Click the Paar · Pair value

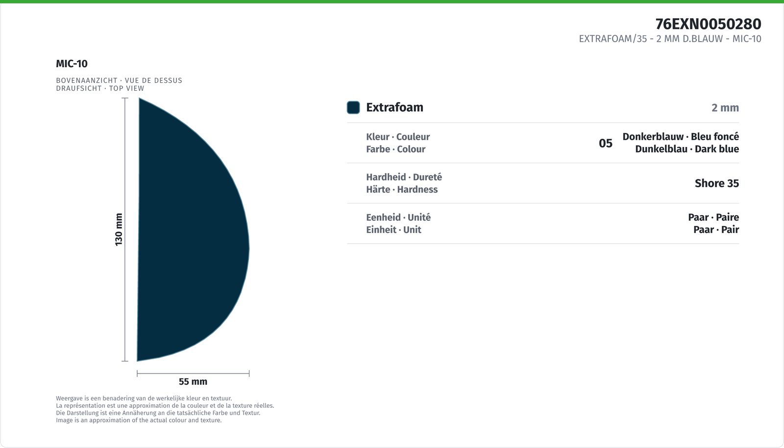(716, 229)
